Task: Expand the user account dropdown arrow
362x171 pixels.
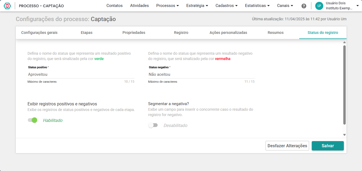Action: click(357, 6)
